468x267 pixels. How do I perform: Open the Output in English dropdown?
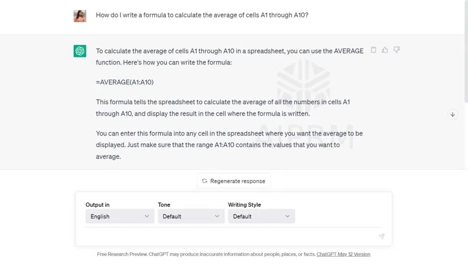pos(120,216)
